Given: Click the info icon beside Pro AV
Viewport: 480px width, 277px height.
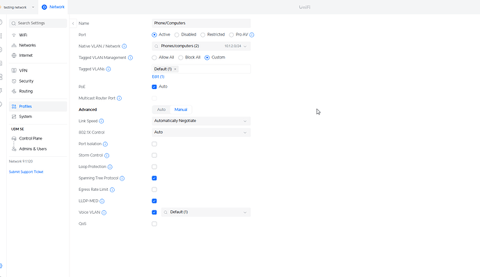Looking at the screenshot, I should [x=252, y=35].
